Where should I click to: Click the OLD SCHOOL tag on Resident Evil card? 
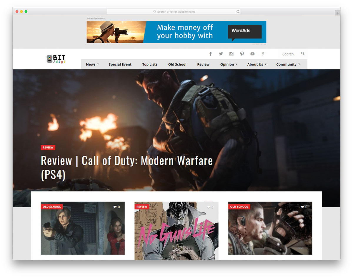coord(52,207)
